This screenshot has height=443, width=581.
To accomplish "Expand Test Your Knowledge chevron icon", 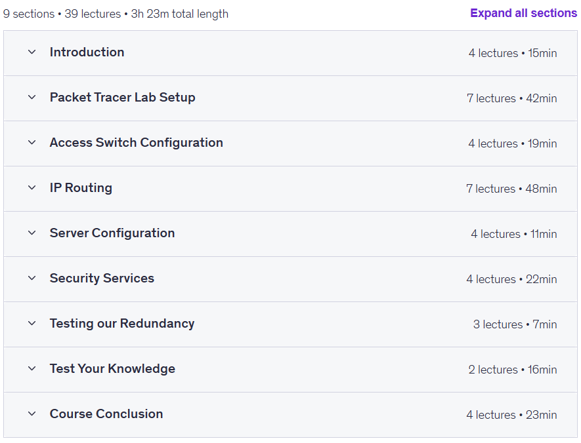I will [x=32, y=369].
